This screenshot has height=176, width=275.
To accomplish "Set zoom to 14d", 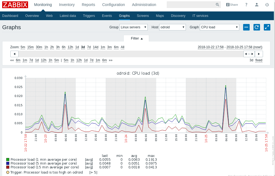I will point(96,47).
